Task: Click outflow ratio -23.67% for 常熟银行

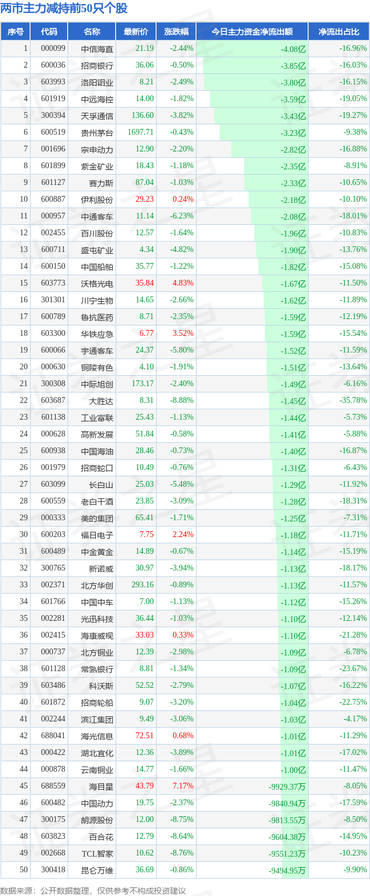Action: (353, 669)
